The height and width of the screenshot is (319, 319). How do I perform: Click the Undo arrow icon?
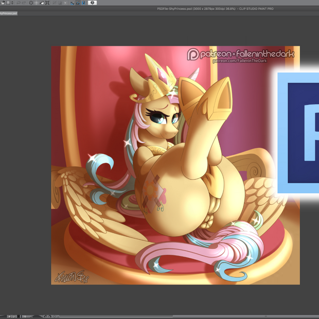click(19, 3)
